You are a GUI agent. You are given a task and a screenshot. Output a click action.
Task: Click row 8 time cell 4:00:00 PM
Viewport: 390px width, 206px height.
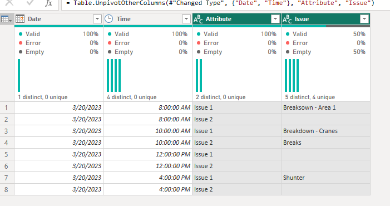click(x=148, y=190)
